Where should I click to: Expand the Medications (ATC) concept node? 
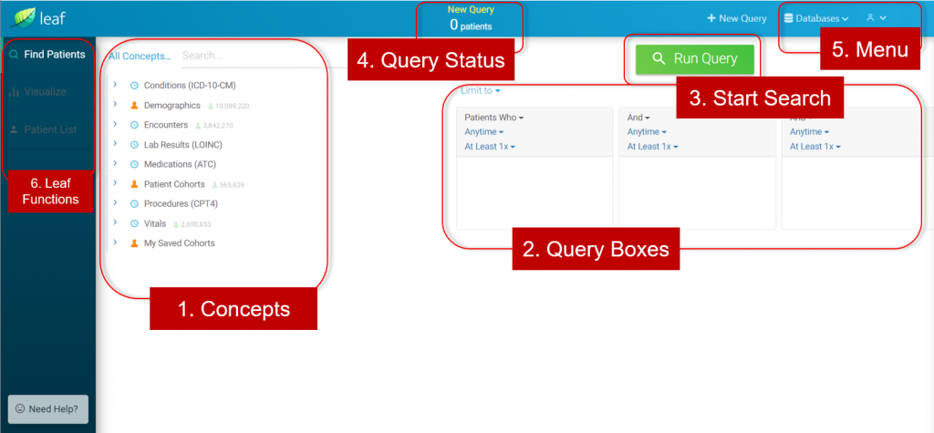[x=115, y=164]
